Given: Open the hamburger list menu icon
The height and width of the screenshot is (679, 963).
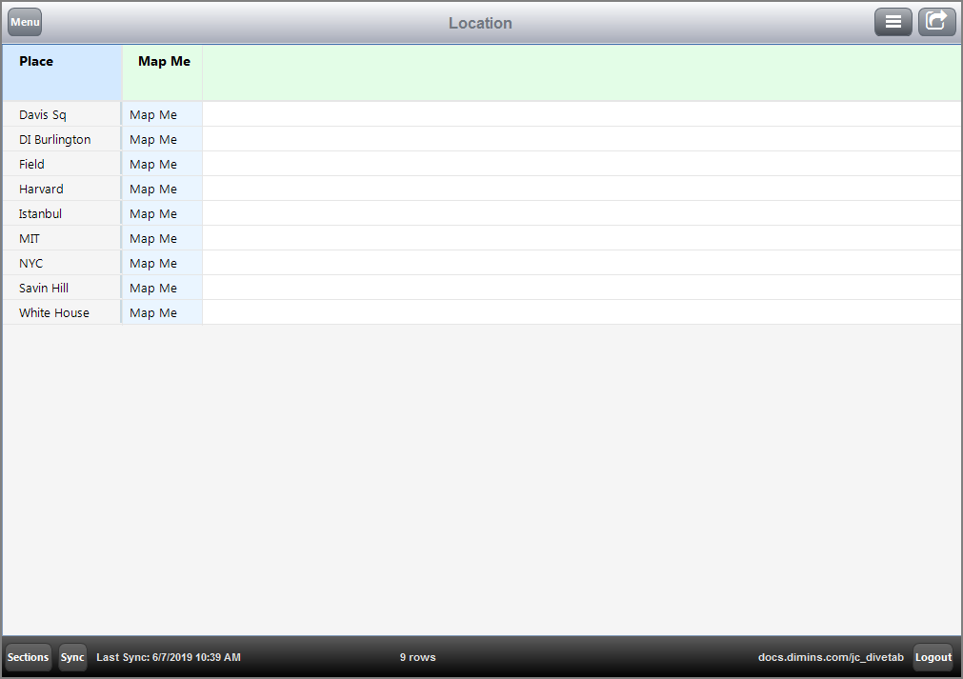Looking at the screenshot, I should coord(893,22).
